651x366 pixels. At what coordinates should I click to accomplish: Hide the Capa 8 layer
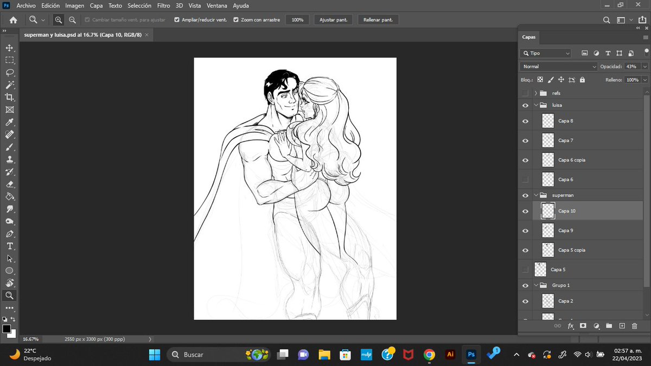[525, 121]
